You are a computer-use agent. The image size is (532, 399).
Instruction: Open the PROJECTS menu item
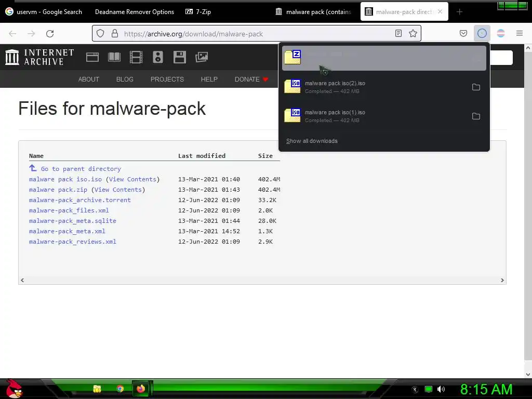click(x=167, y=79)
